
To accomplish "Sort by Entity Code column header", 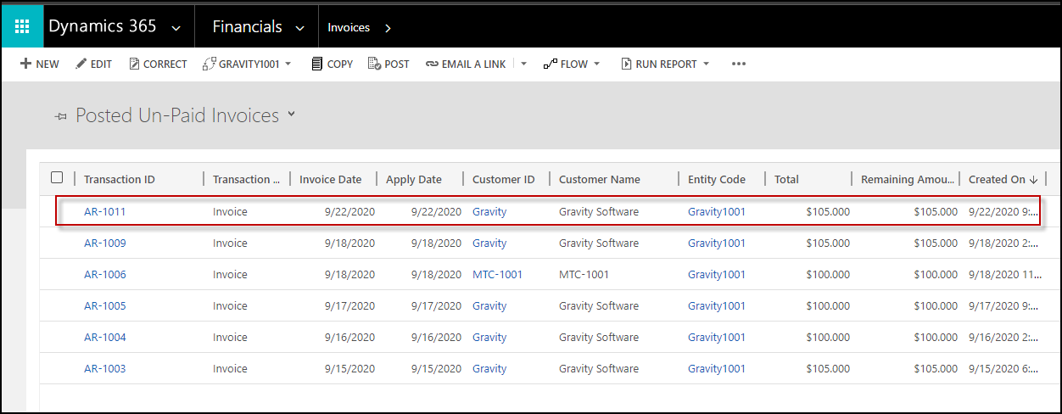I will tap(717, 179).
